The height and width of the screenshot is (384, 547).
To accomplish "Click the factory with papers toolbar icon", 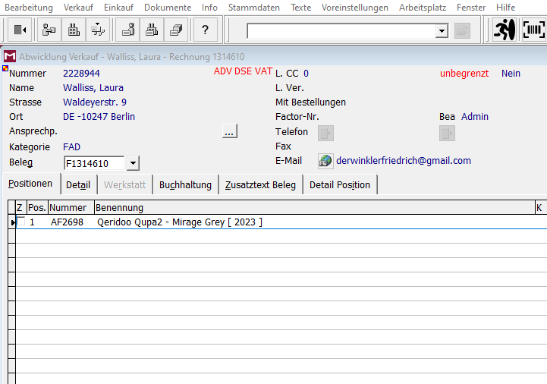I will point(152,30).
